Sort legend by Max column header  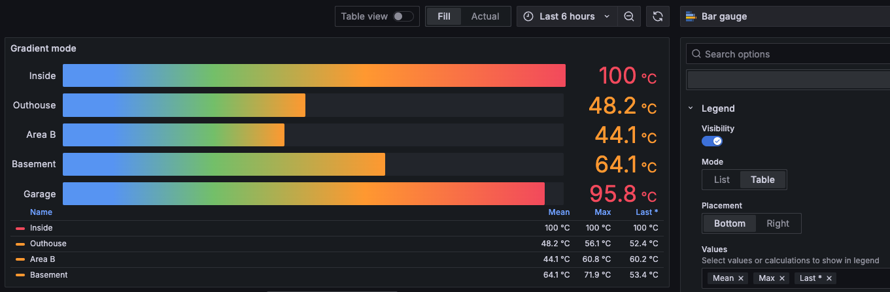(x=602, y=212)
